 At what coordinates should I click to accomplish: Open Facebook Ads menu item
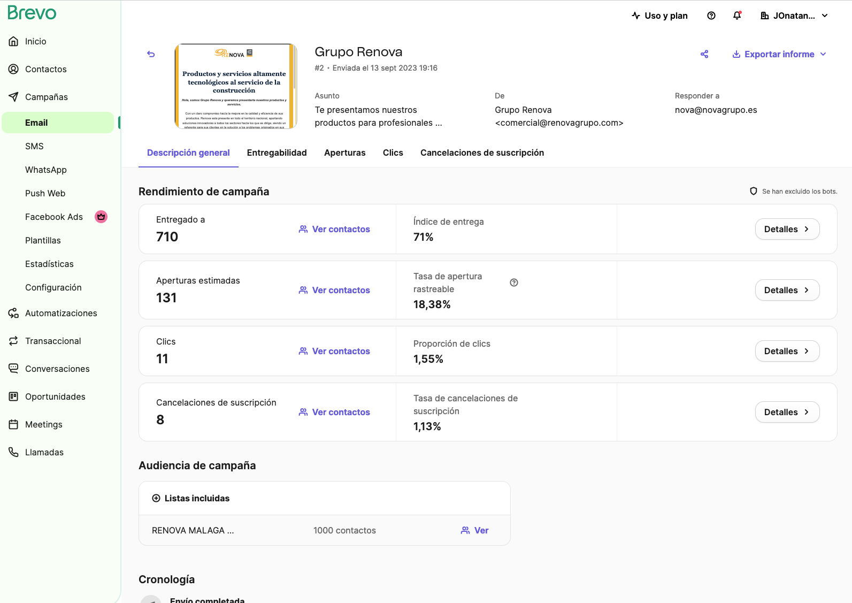(54, 217)
